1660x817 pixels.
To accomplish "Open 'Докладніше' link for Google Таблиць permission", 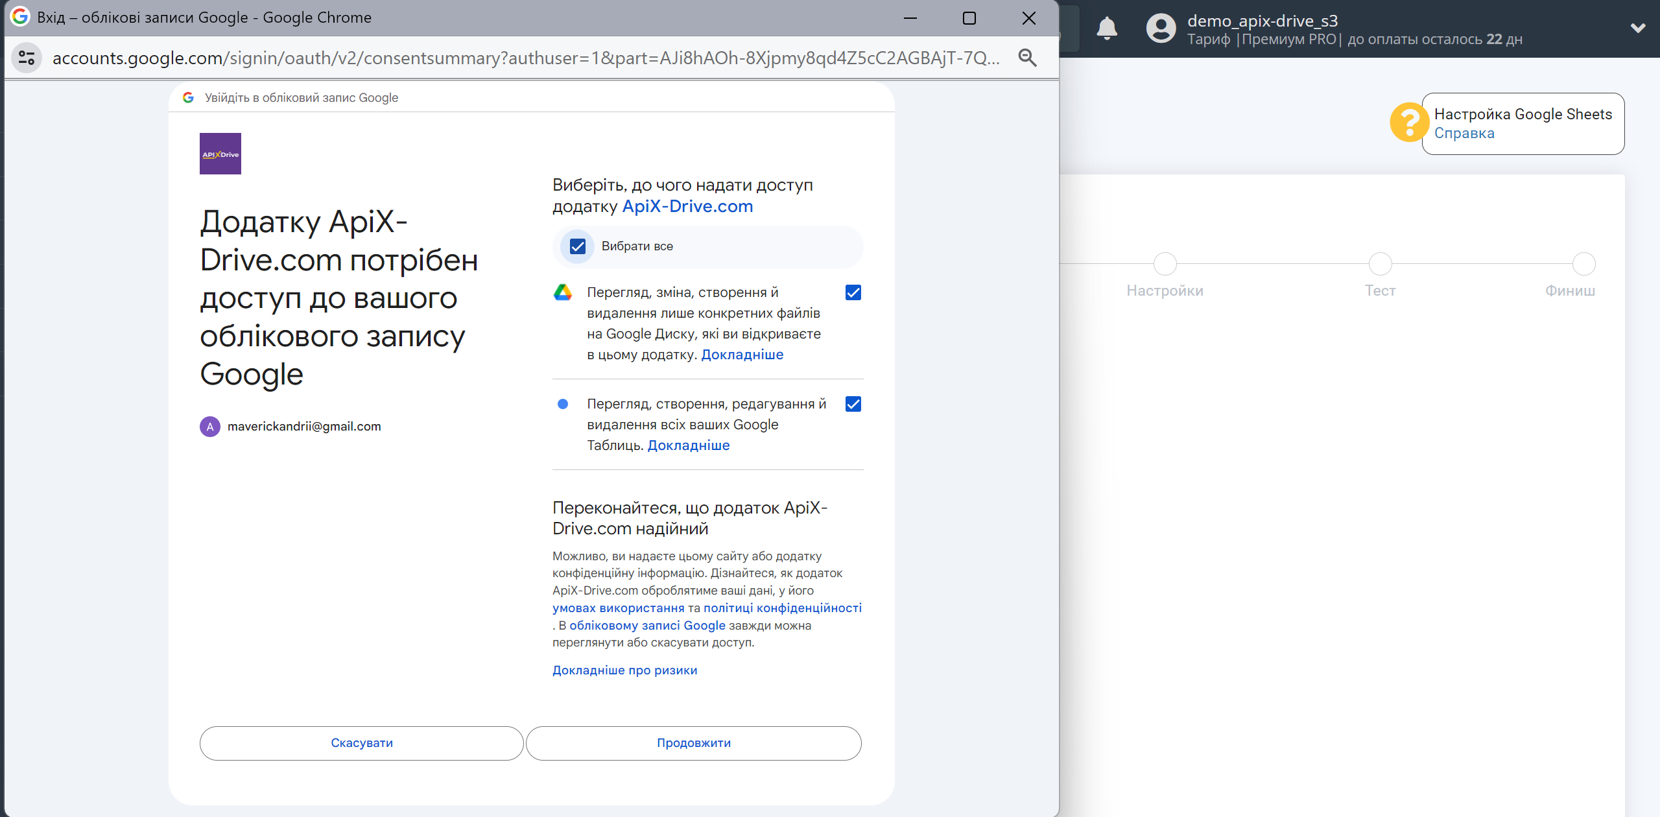I will (x=689, y=445).
